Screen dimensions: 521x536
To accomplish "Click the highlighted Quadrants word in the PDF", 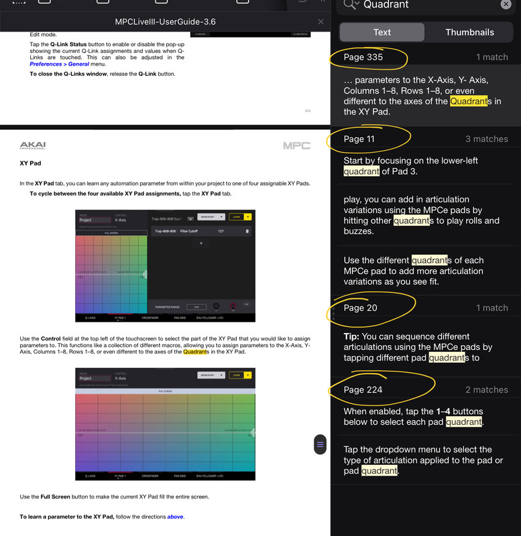I will (196, 352).
